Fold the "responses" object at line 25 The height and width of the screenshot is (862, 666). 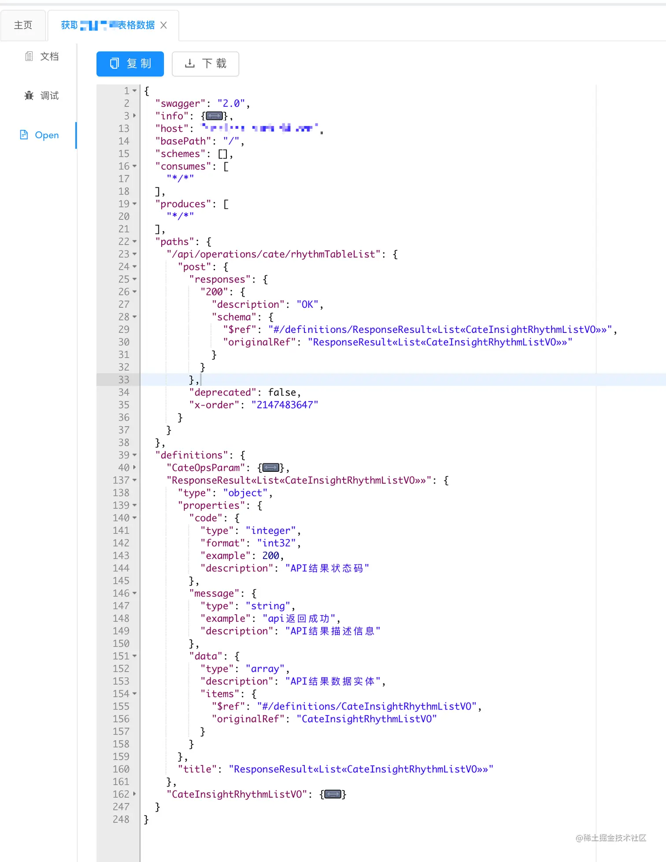click(134, 280)
